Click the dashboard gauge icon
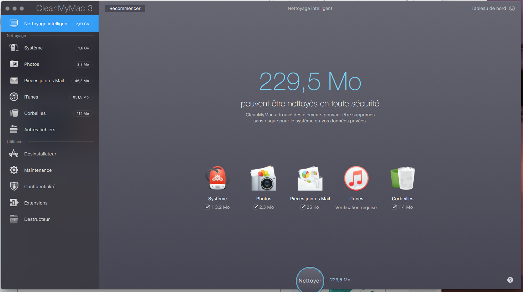Screen dimensions: 523x292 coord(512,8)
